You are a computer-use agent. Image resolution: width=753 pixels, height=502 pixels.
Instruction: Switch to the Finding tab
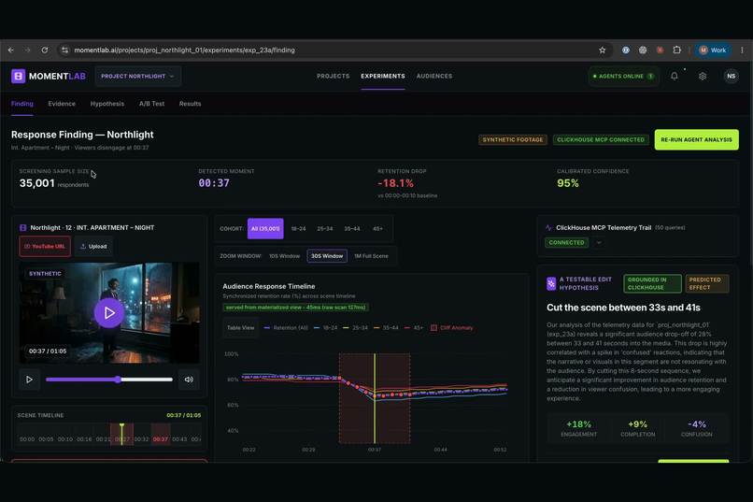[x=22, y=104]
